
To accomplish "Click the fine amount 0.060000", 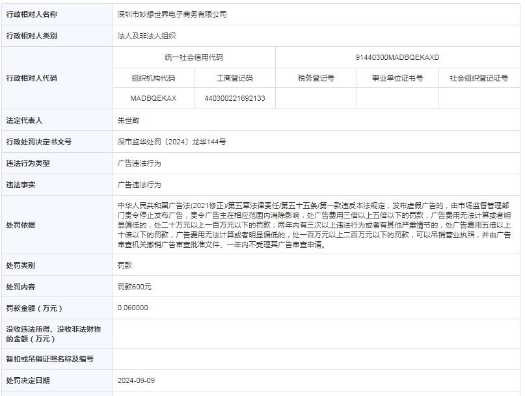I will 133,308.
